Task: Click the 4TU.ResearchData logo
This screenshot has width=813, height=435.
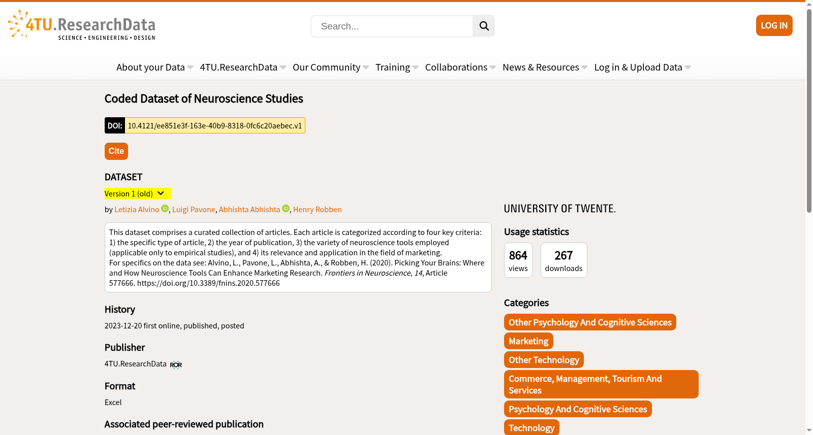Action: 82,25
